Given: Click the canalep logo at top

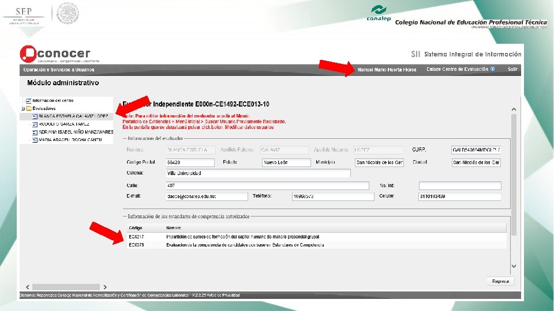Looking at the screenshot, I should click(x=379, y=13).
